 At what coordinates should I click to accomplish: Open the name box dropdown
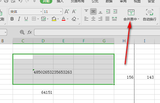[5, 32]
